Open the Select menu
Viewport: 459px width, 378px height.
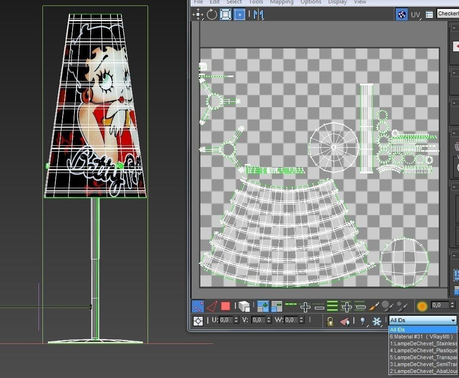pyautogui.click(x=234, y=2)
